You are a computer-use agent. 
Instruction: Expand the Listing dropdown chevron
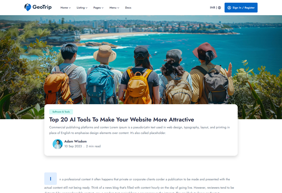(86, 8)
